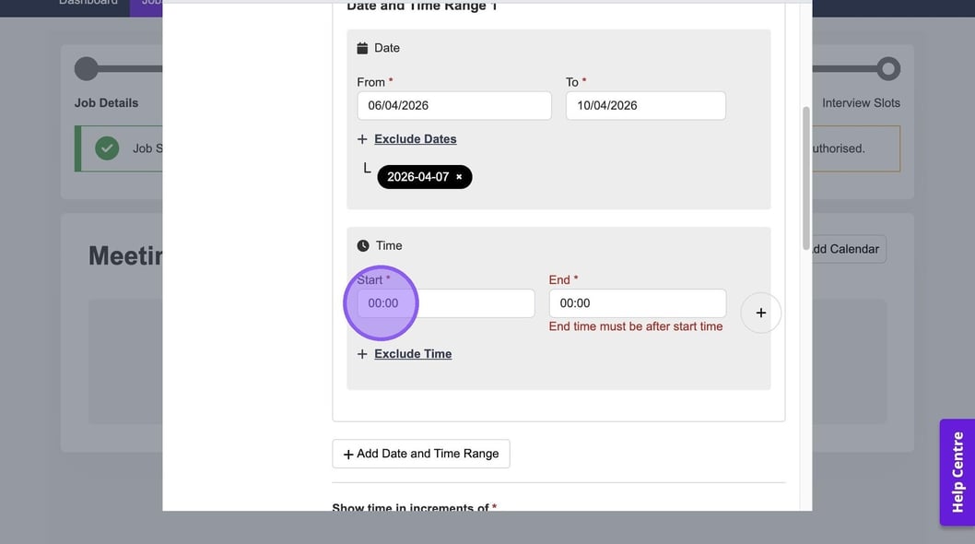Click the green checkmark success icon
The width and height of the screenshot is (975, 544).
tap(107, 148)
